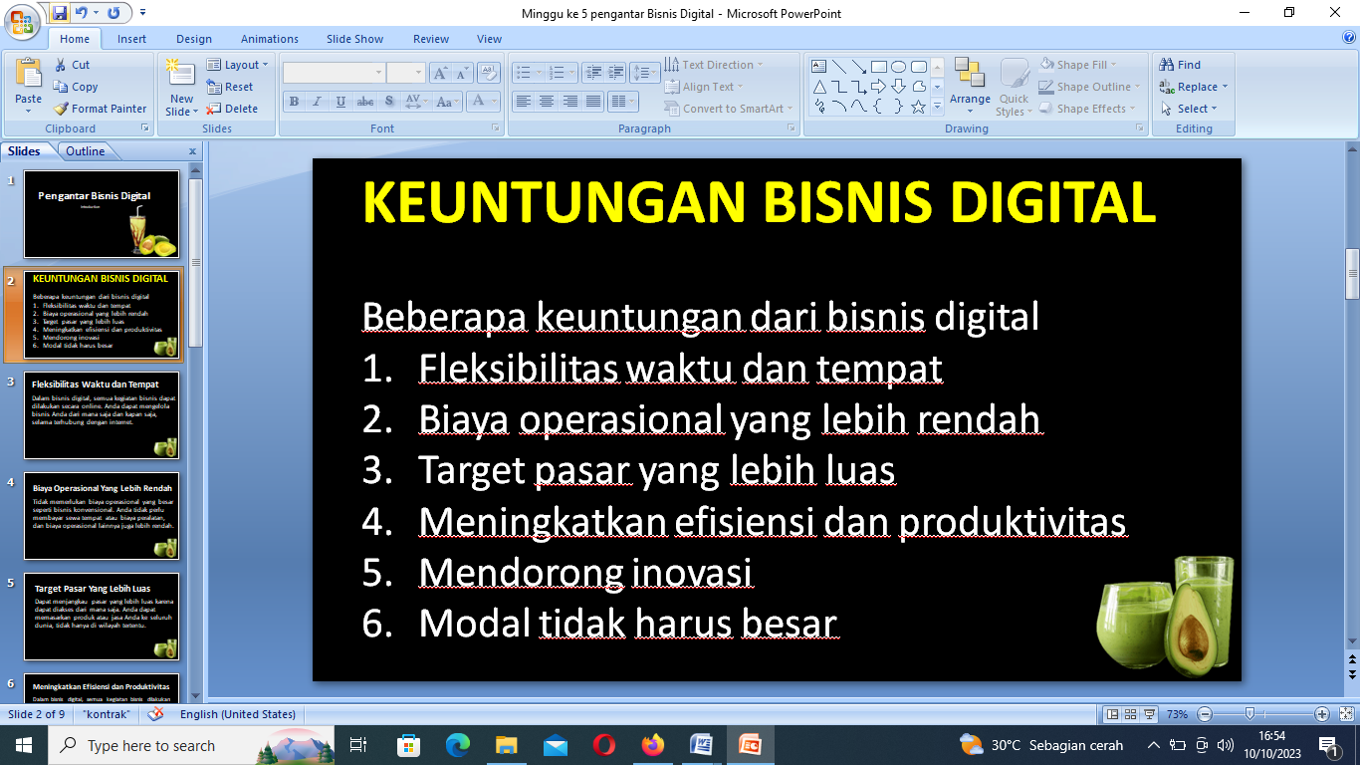Click the Paste icon in Clipboard group
The image size is (1360, 765).
point(29,75)
